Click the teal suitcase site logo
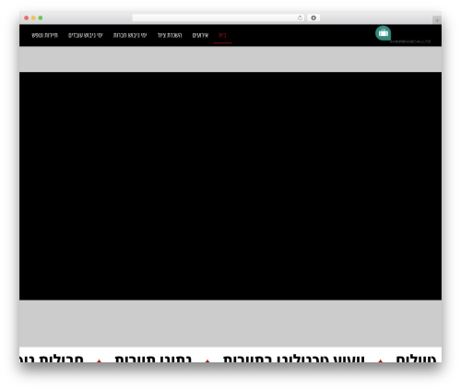This screenshot has width=461, height=390. tap(383, 33)
